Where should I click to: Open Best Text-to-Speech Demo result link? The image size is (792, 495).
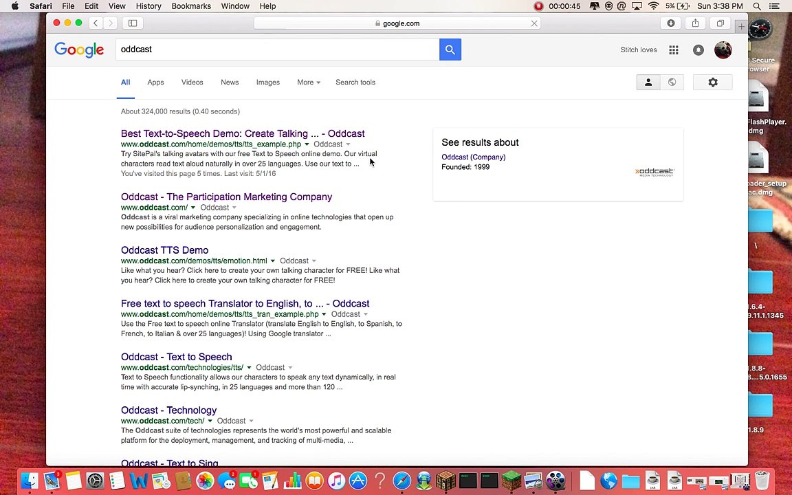coord(243,134)
